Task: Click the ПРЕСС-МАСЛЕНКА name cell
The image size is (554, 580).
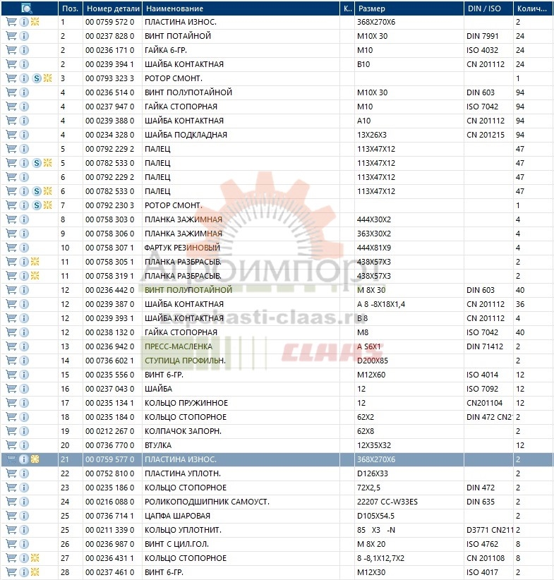Action: pos(179,346)
